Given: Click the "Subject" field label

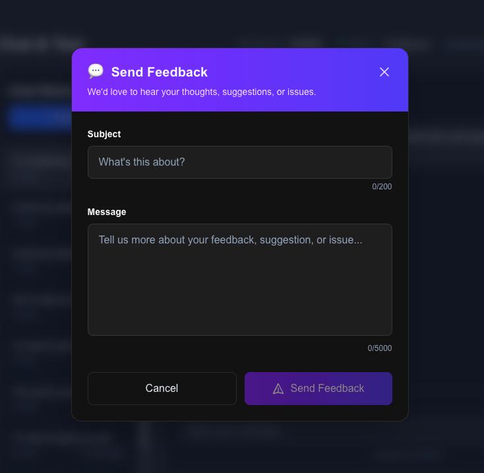Looking at the screenshot, I should click(x=104, y=134).
